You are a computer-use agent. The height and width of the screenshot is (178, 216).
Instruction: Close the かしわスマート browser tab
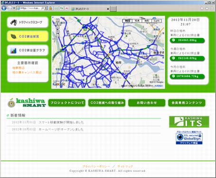[108, 9]
